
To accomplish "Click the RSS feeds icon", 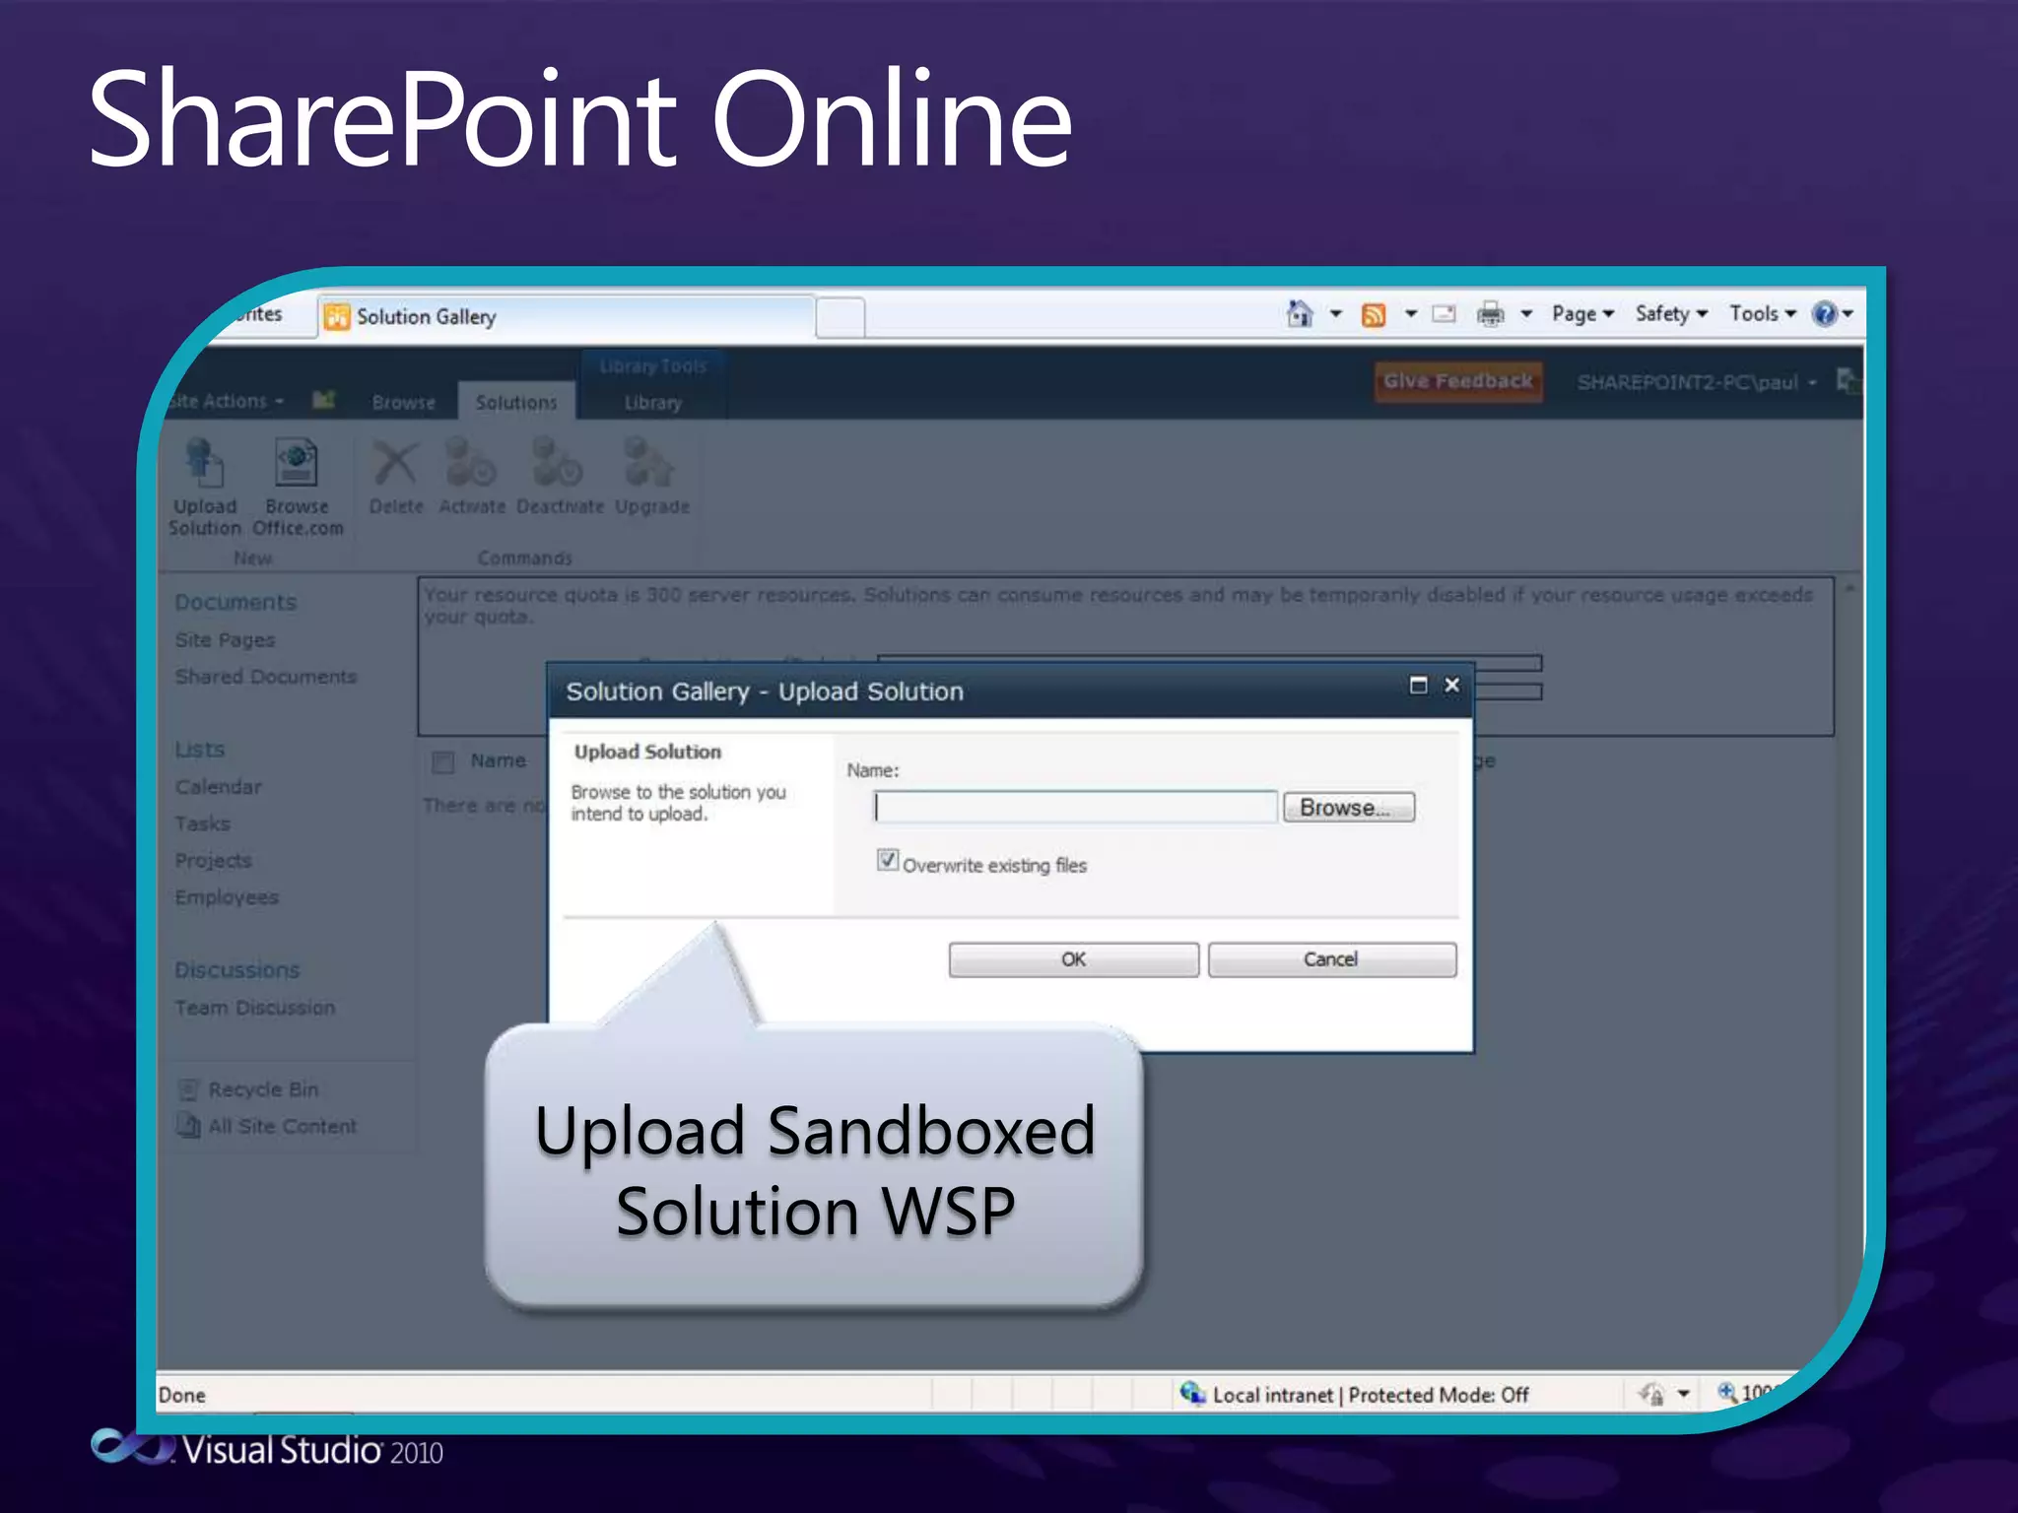I will coord(1373,314).
